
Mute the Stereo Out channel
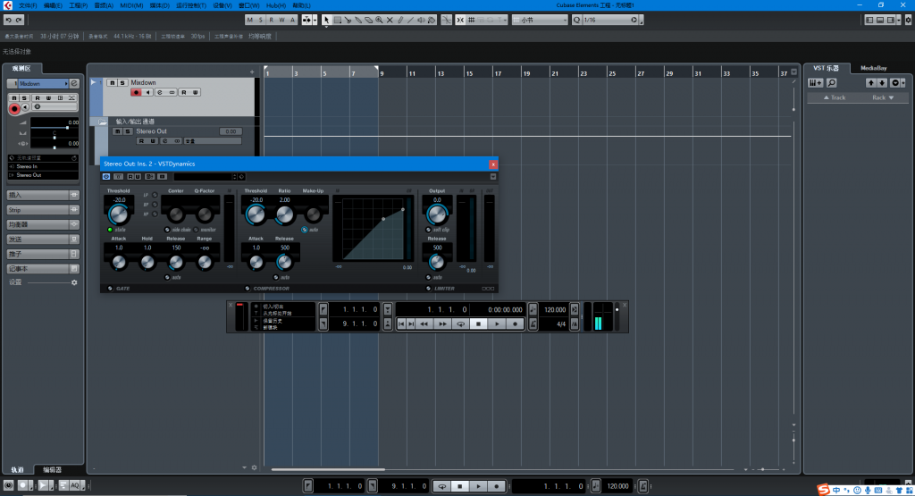117,131
